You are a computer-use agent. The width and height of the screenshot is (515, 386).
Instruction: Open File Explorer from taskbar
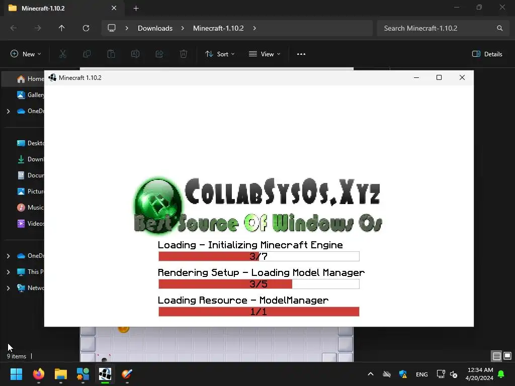61,374
